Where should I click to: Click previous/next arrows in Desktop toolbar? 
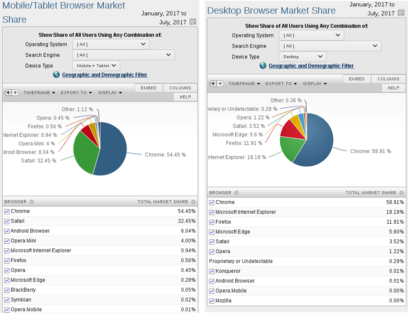point(217,83)
